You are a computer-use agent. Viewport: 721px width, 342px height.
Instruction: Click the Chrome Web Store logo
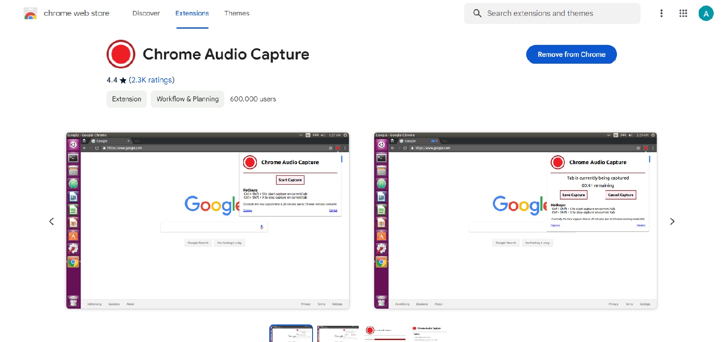(x=30, y=13)
